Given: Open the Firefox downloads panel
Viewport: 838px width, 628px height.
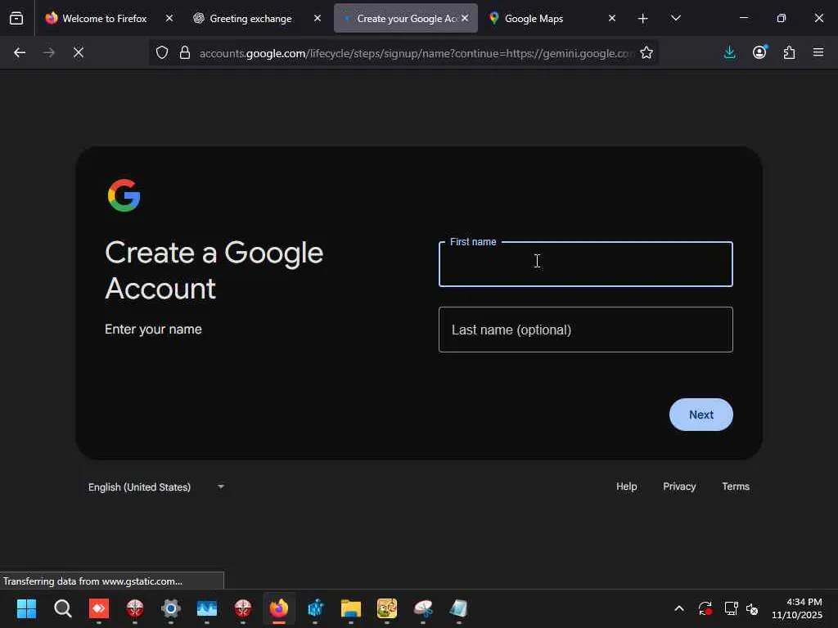Looking at the screenshot, I should [x=729, y=52].
